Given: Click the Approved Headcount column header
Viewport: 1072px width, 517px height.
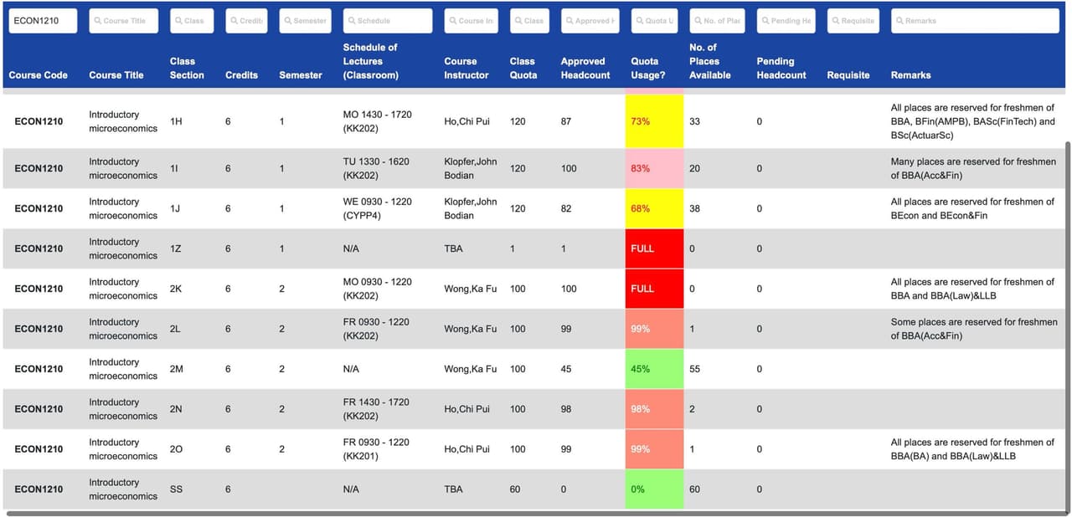Looking at the screenshot, I should tap(585, 68).
